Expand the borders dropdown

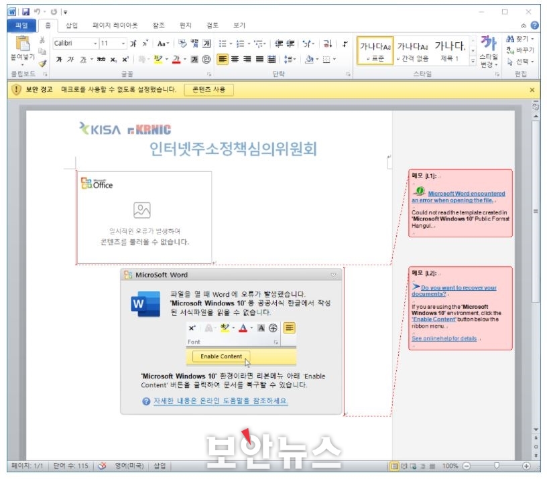[335, 59]
